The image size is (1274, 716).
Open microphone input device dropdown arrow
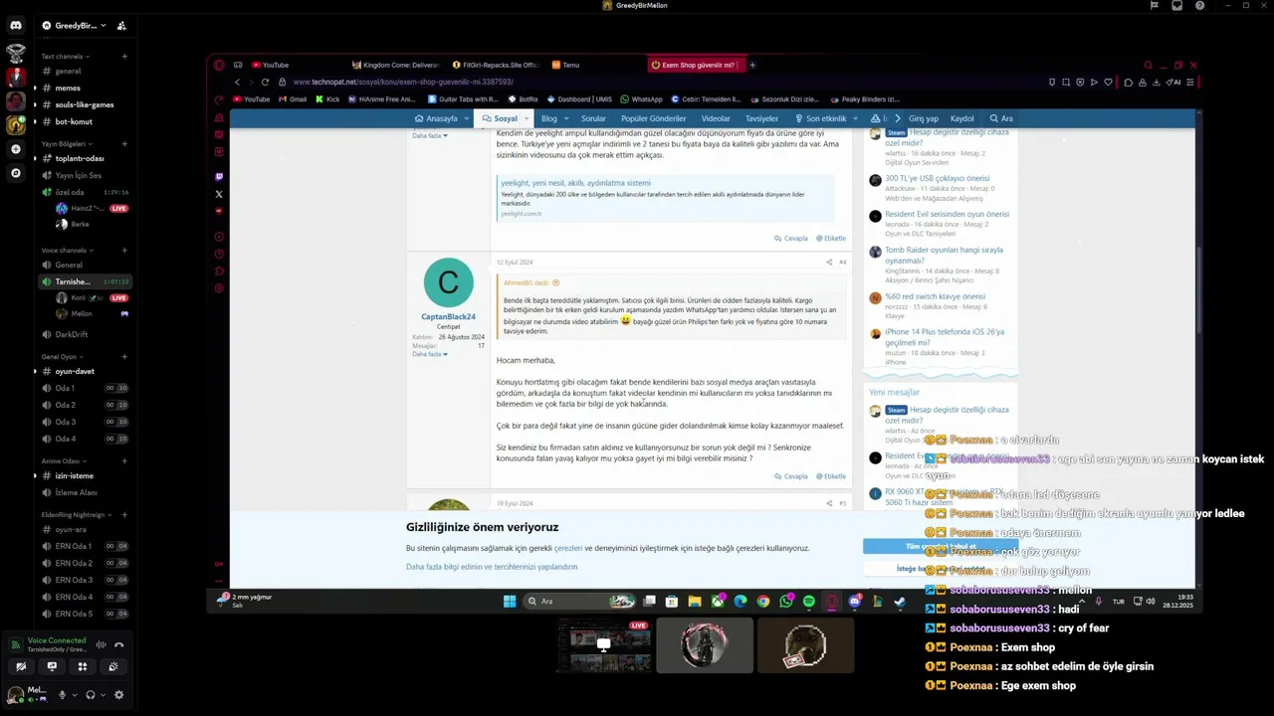[74, 695]
